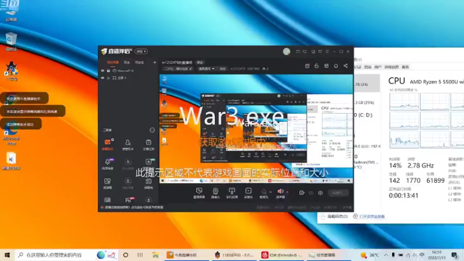
Task: Click the record video camera icon
Action: 302,193
